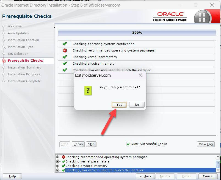Click the 100% prerequisite progress bar

[137, 33]
